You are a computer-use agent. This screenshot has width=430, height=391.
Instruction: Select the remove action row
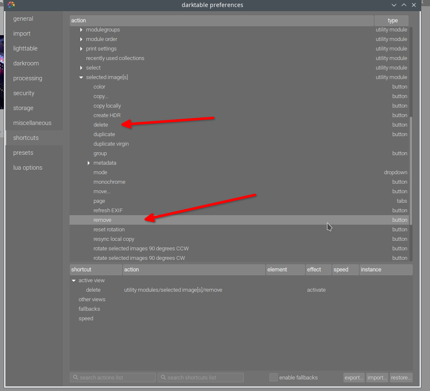coord(102,220)
